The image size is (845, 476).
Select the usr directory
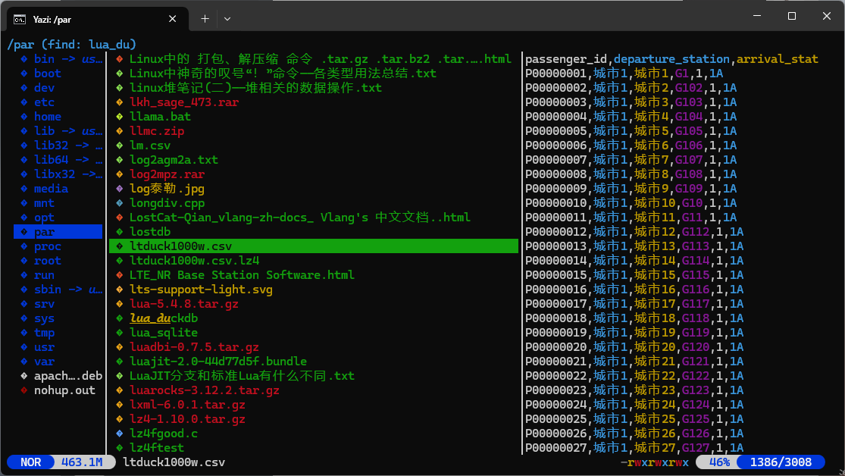click(58, 347)
